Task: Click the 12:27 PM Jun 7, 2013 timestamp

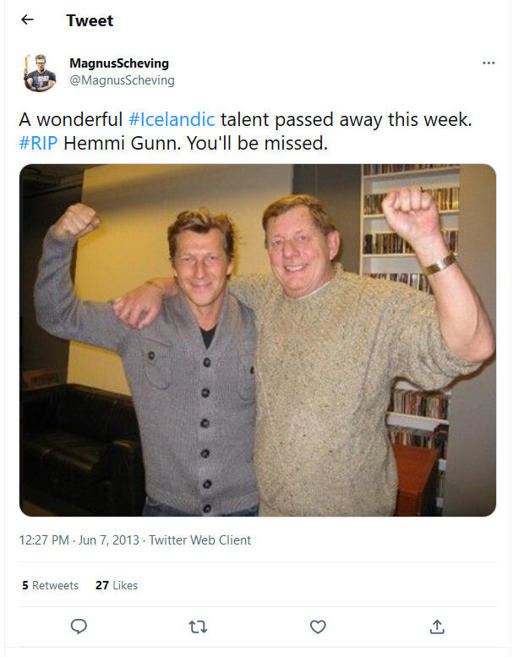Action: pyautogui.click(x=79, y=539)
